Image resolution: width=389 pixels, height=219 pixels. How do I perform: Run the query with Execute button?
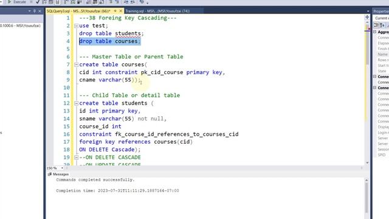pyautogui.click(x=17, y=2)
